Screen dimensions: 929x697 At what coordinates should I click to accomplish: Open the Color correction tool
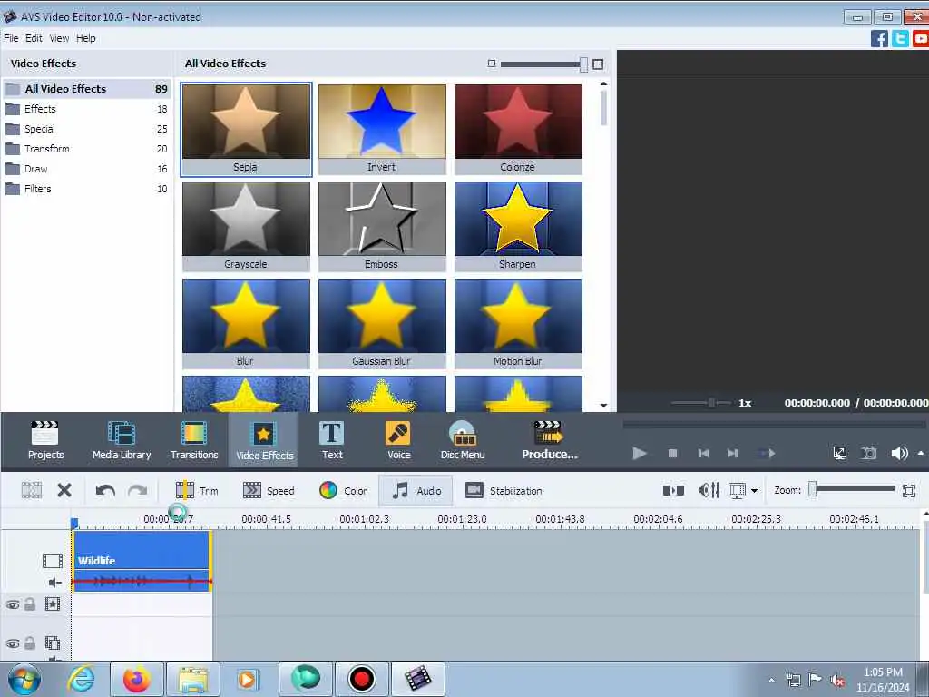click(343, 491)
